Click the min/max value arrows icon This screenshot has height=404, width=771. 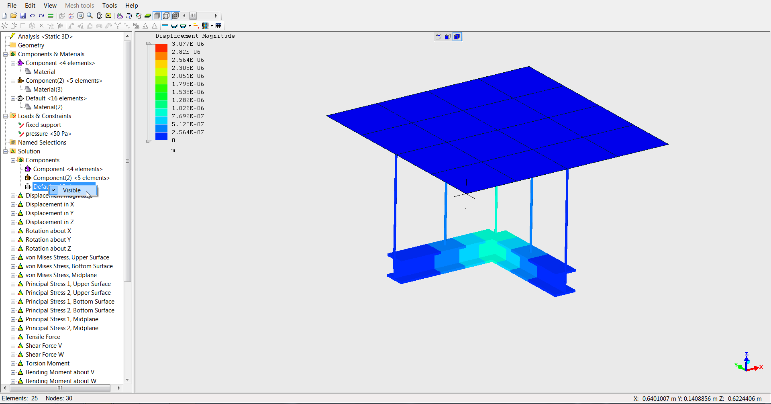196,26
